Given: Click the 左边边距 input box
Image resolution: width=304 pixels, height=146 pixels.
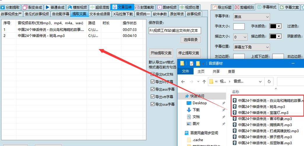Looking at the screenshot, I should (239, 56).
